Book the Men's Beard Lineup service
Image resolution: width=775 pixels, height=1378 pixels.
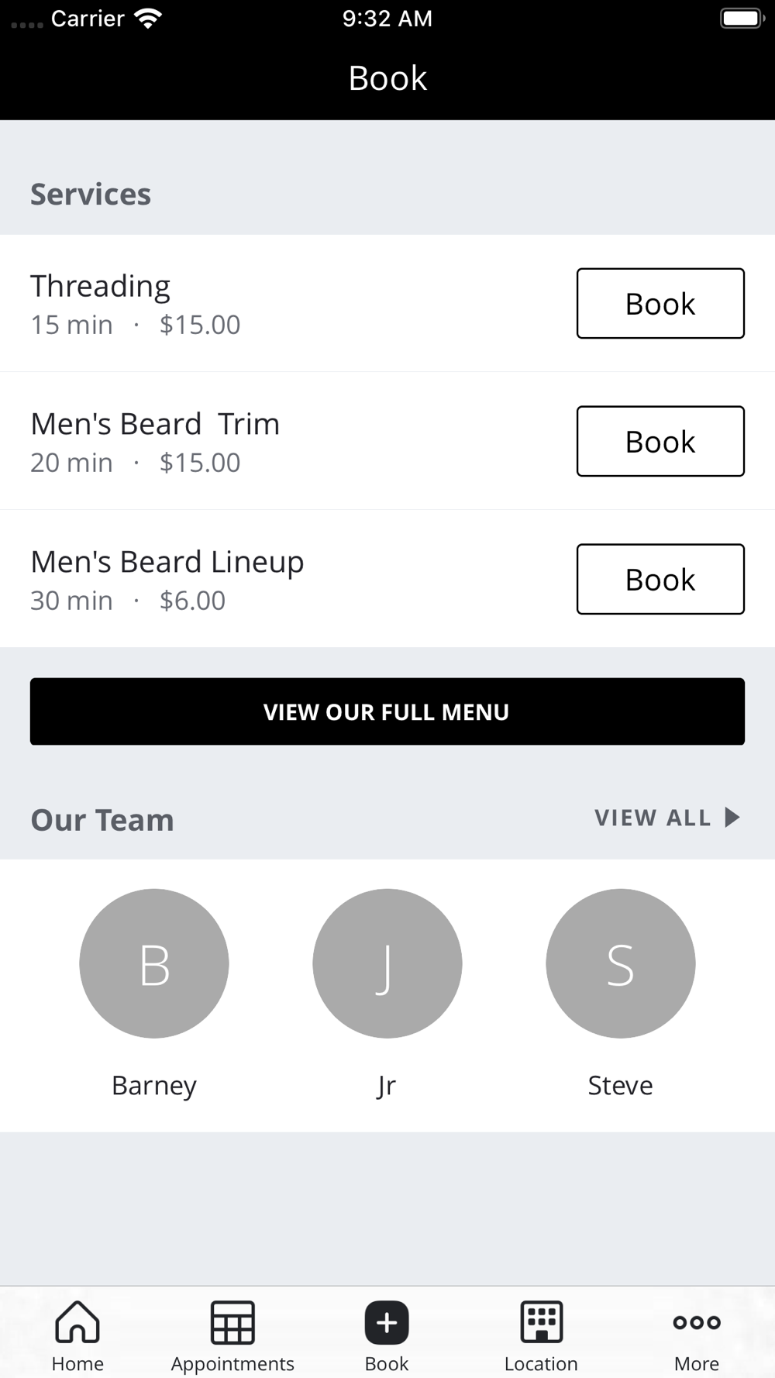660,579
